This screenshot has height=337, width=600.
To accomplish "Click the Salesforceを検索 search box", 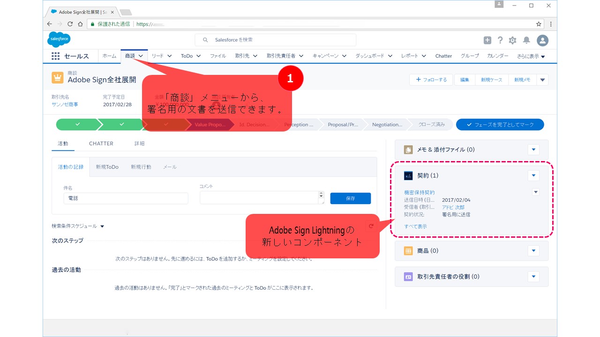I will click(276, 40).
